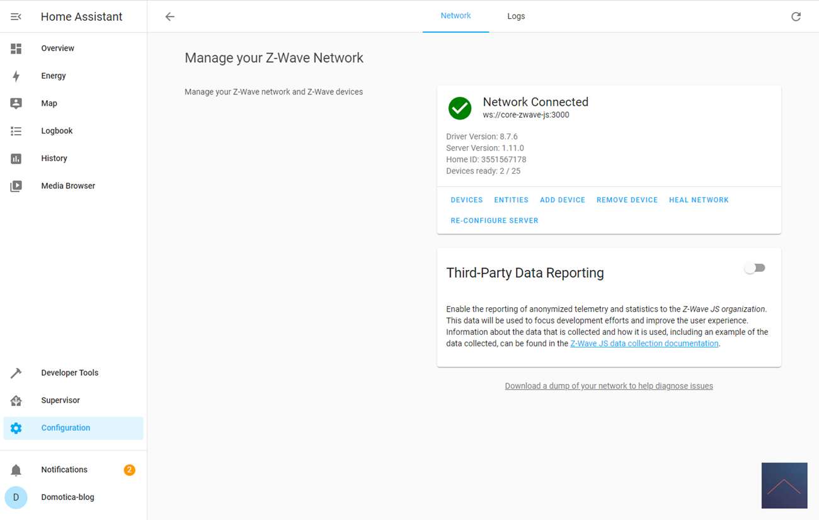Open the Overview dashboard icon

(16, 48)
